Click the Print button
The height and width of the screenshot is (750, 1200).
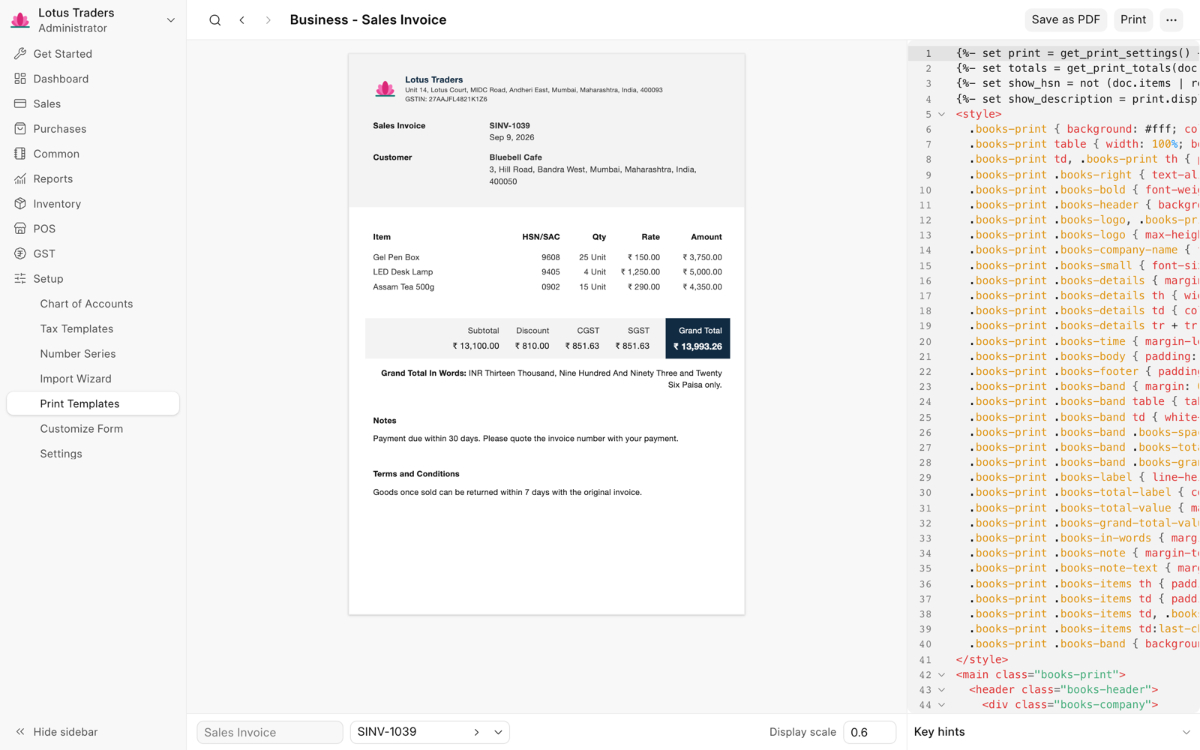(x=1133, y=20)
